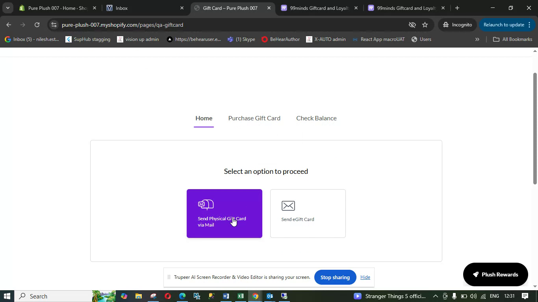Hide the screen sharing notification bar

[x=365, y=277]
